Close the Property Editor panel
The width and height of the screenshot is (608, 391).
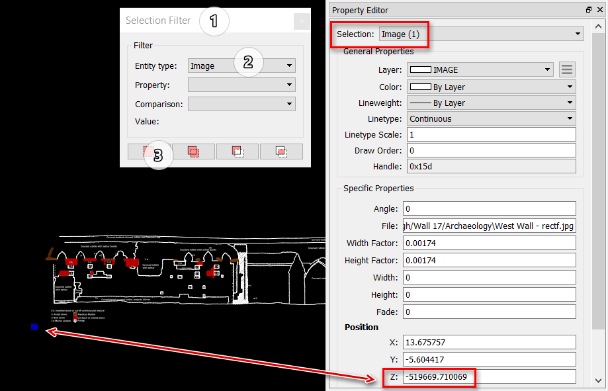pos(600,10)
